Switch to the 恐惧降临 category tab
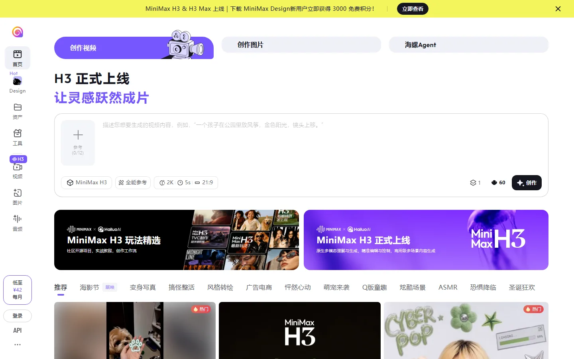The image size is (574, 359). tap(483, 287)
